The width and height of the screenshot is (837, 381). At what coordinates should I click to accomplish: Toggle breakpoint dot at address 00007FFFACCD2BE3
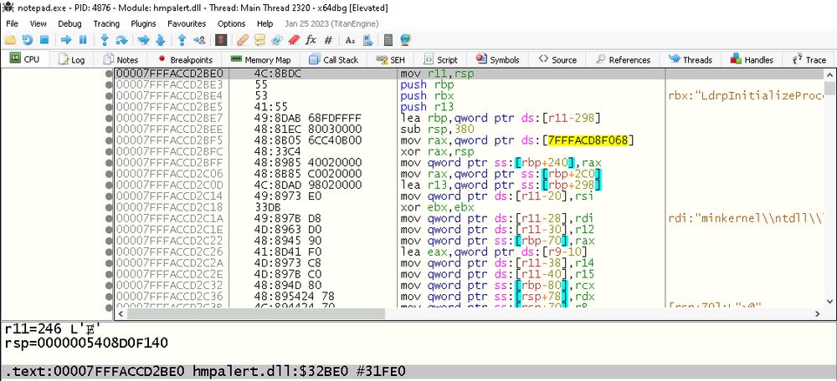coord(110,84)
